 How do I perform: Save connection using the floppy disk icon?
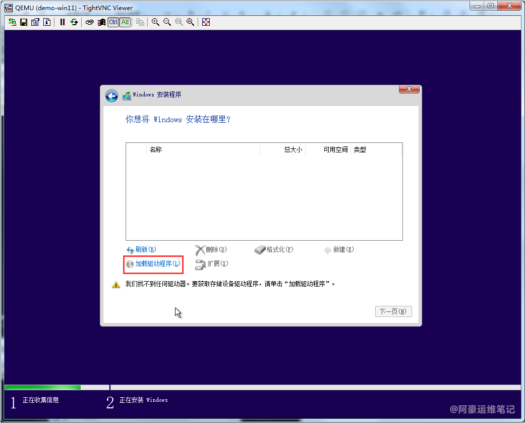tap(24, 22)
